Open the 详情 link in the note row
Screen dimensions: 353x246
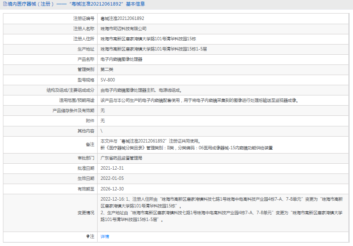(105, 237)
